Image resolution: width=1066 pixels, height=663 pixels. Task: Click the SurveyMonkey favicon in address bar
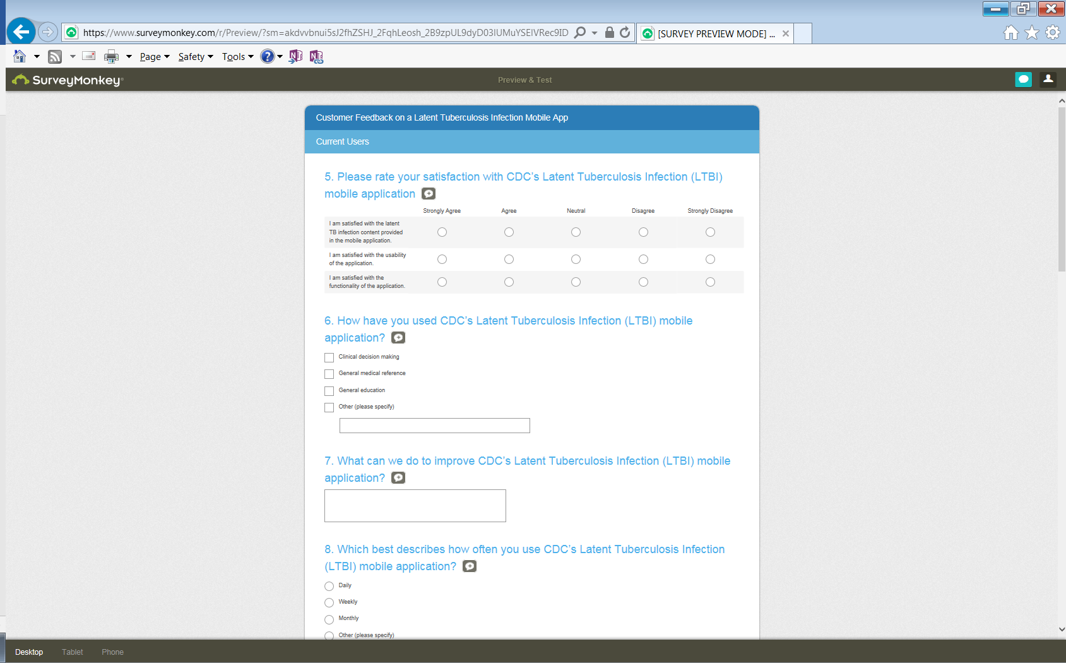point(72,33)
